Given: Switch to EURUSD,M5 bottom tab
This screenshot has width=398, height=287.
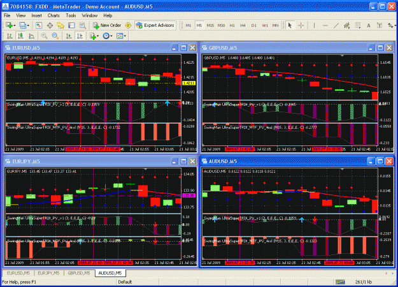Looking at the screenshot, I should tap(18, 273).
